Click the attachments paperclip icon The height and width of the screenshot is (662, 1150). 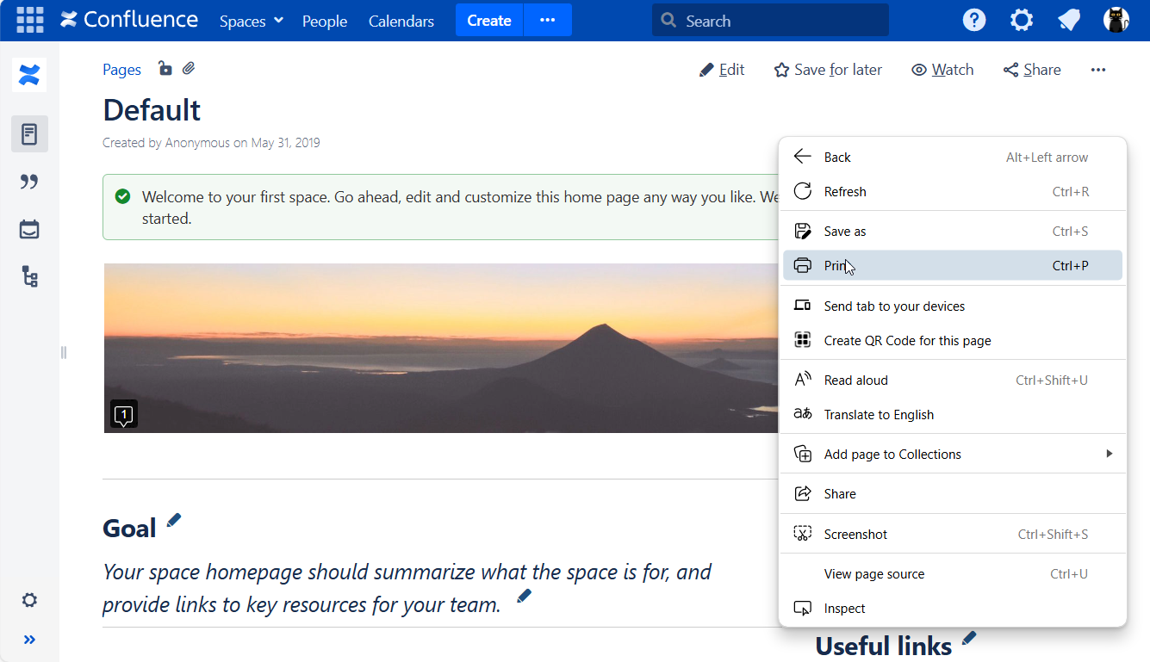pos(189,69)
